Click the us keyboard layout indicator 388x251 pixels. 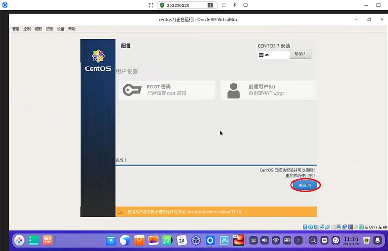pos(273,55)
